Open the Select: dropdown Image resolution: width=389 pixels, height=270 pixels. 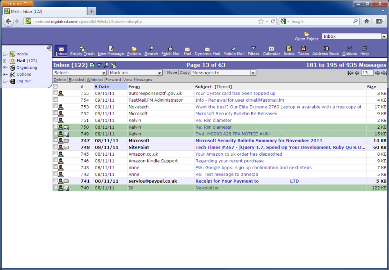(80, 72)
